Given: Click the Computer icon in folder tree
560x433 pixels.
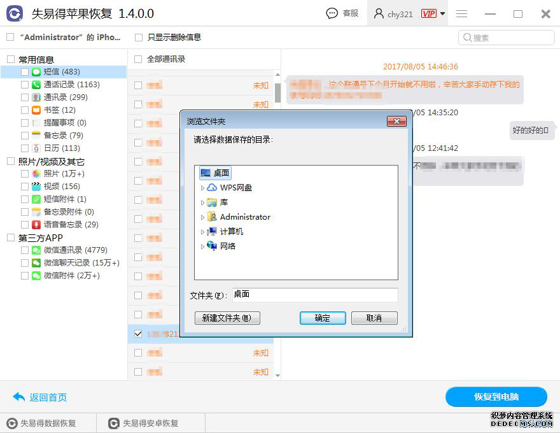Looking at the screenshot, I should point(212,232).
